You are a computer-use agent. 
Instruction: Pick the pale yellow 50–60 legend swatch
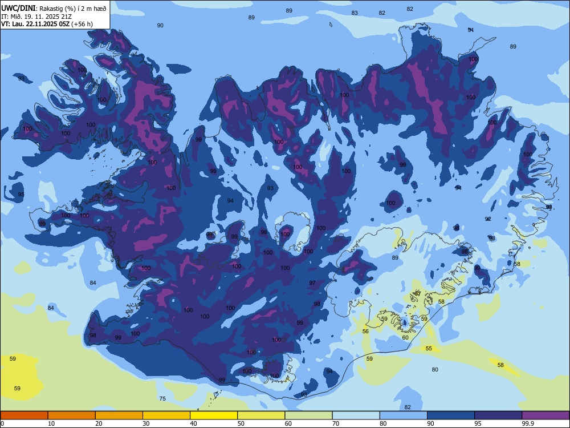click(x=261, y=415)
